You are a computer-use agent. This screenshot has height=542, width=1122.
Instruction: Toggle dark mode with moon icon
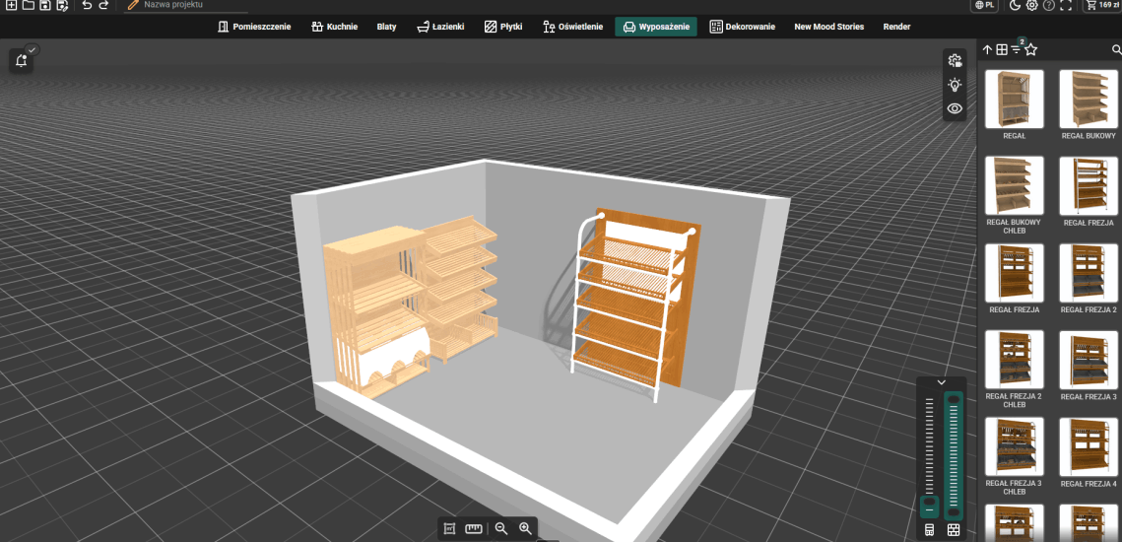pyautogui.click(x=1015, y=6)
